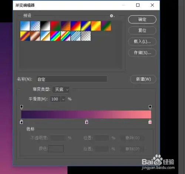Open the presets gear menu
Image resolution: width=185 pixels, height=174 pixels.
click(x=112, y=16)
